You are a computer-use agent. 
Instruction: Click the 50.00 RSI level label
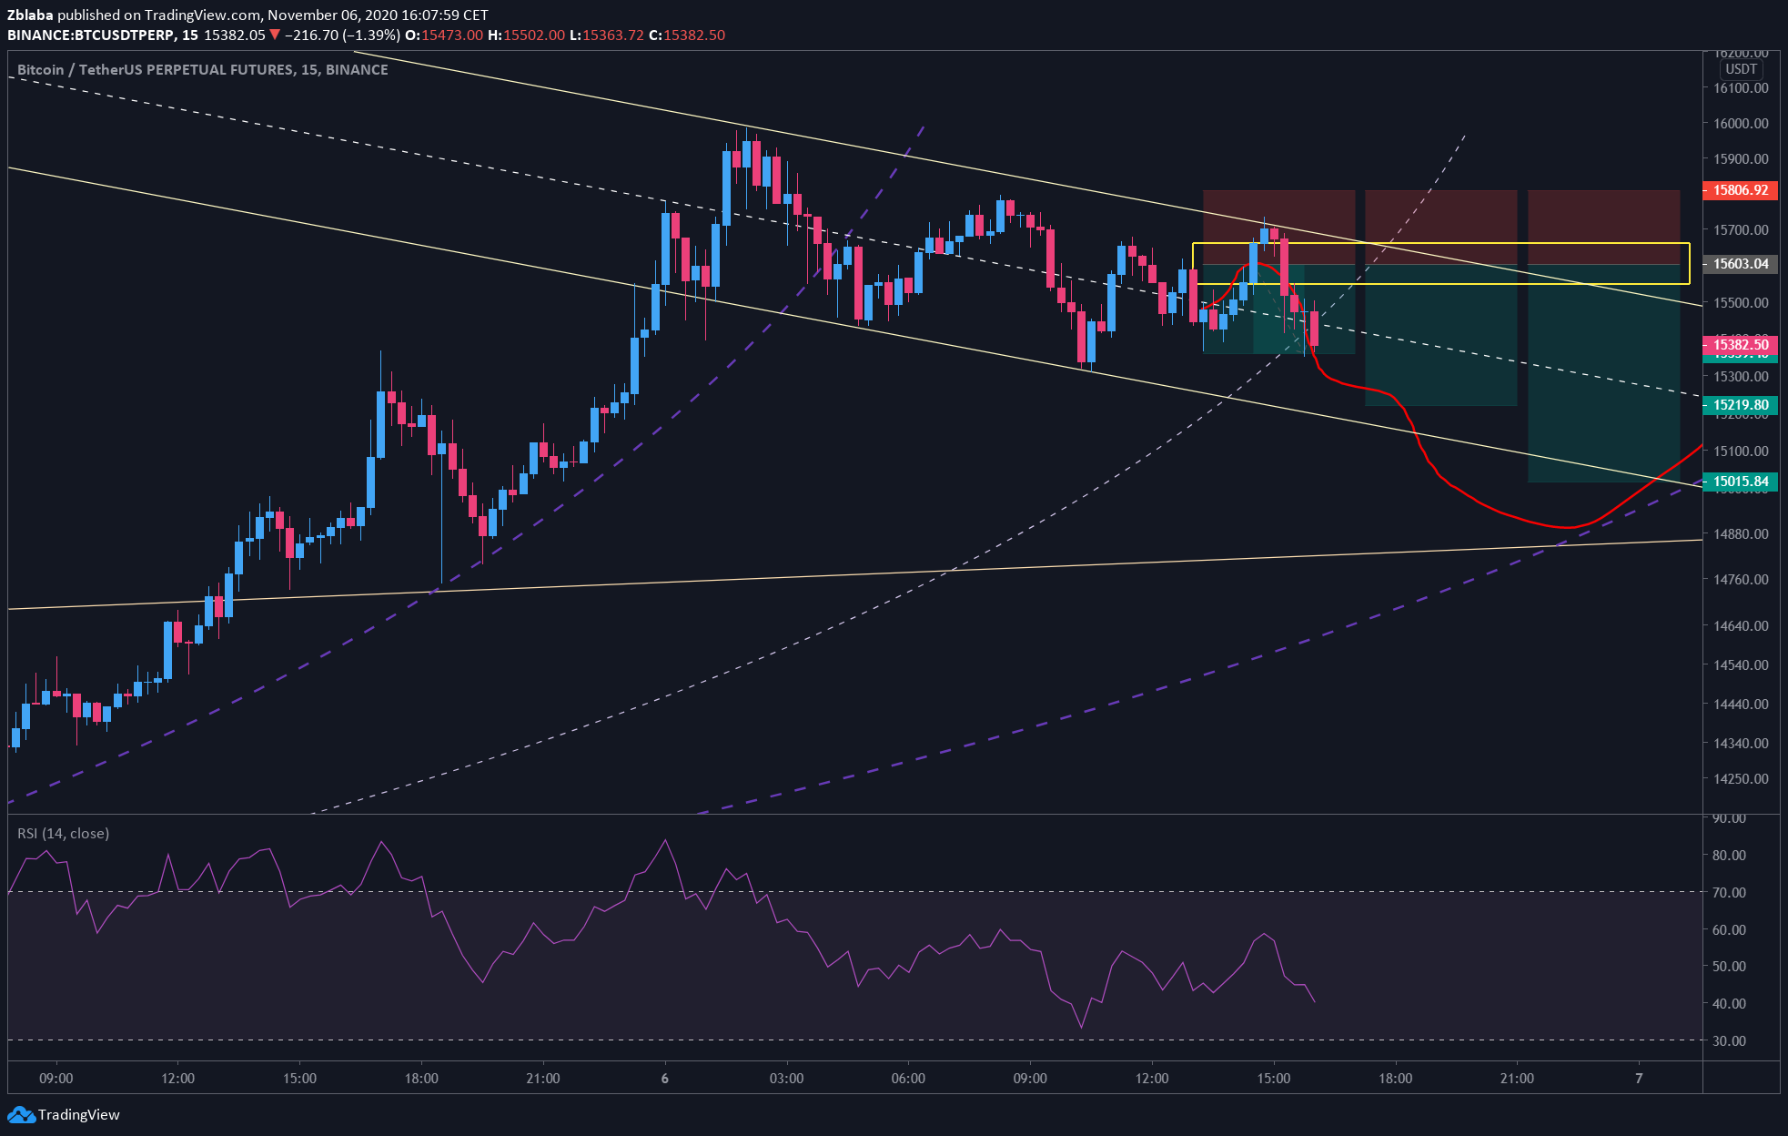pos(1729,966)
